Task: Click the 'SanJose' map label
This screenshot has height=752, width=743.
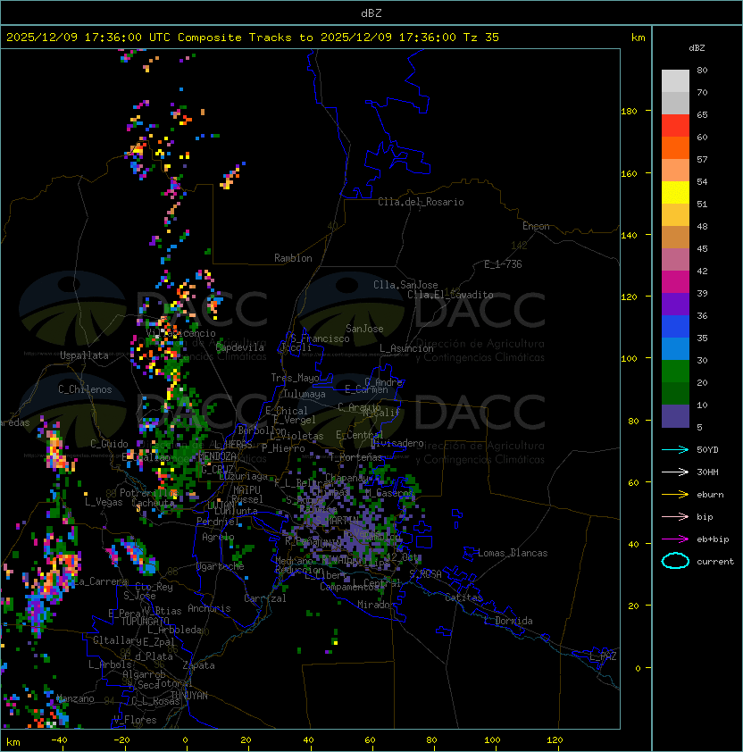Action: [364, 329]
